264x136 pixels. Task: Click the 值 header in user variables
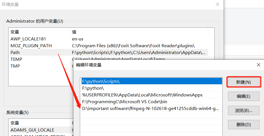click(74, 32)
